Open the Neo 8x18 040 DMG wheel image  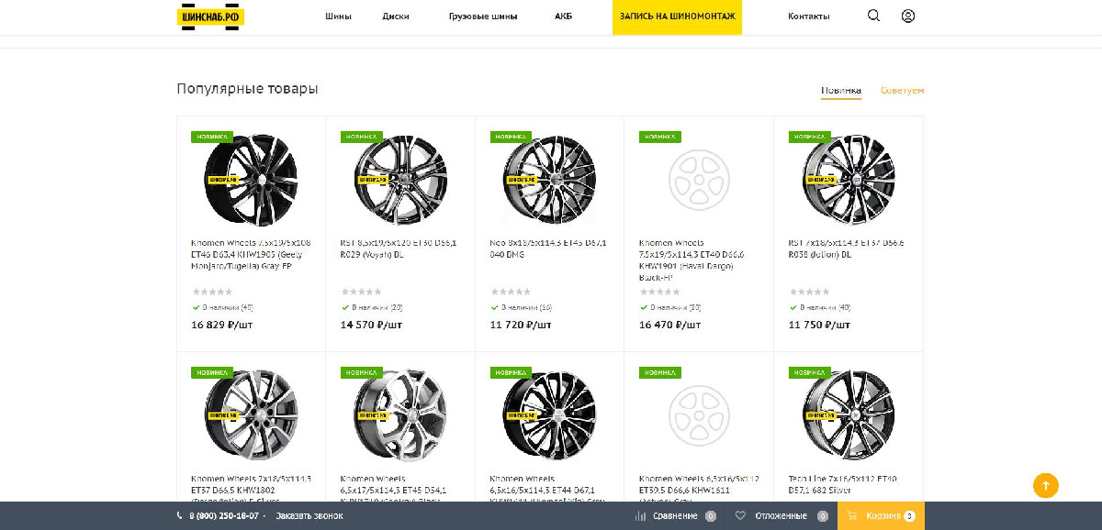pos(550,178)
